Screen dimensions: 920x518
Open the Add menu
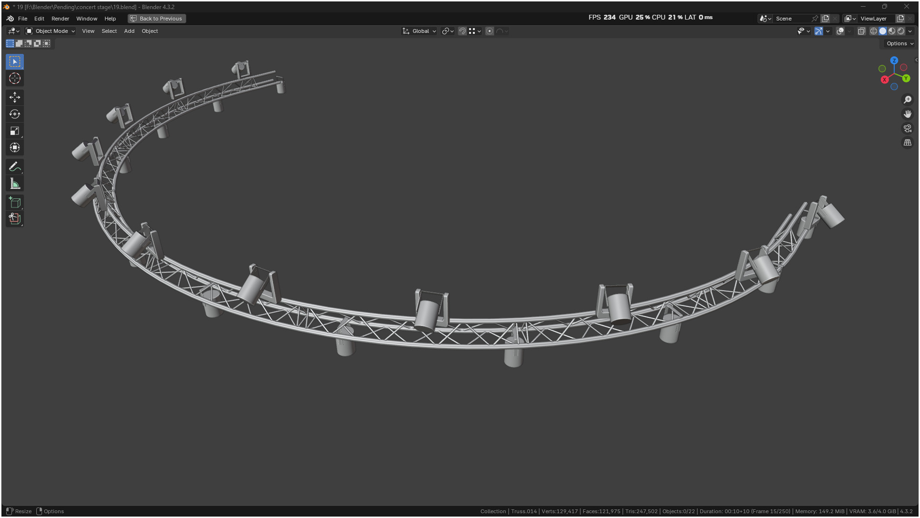(129, 31)
